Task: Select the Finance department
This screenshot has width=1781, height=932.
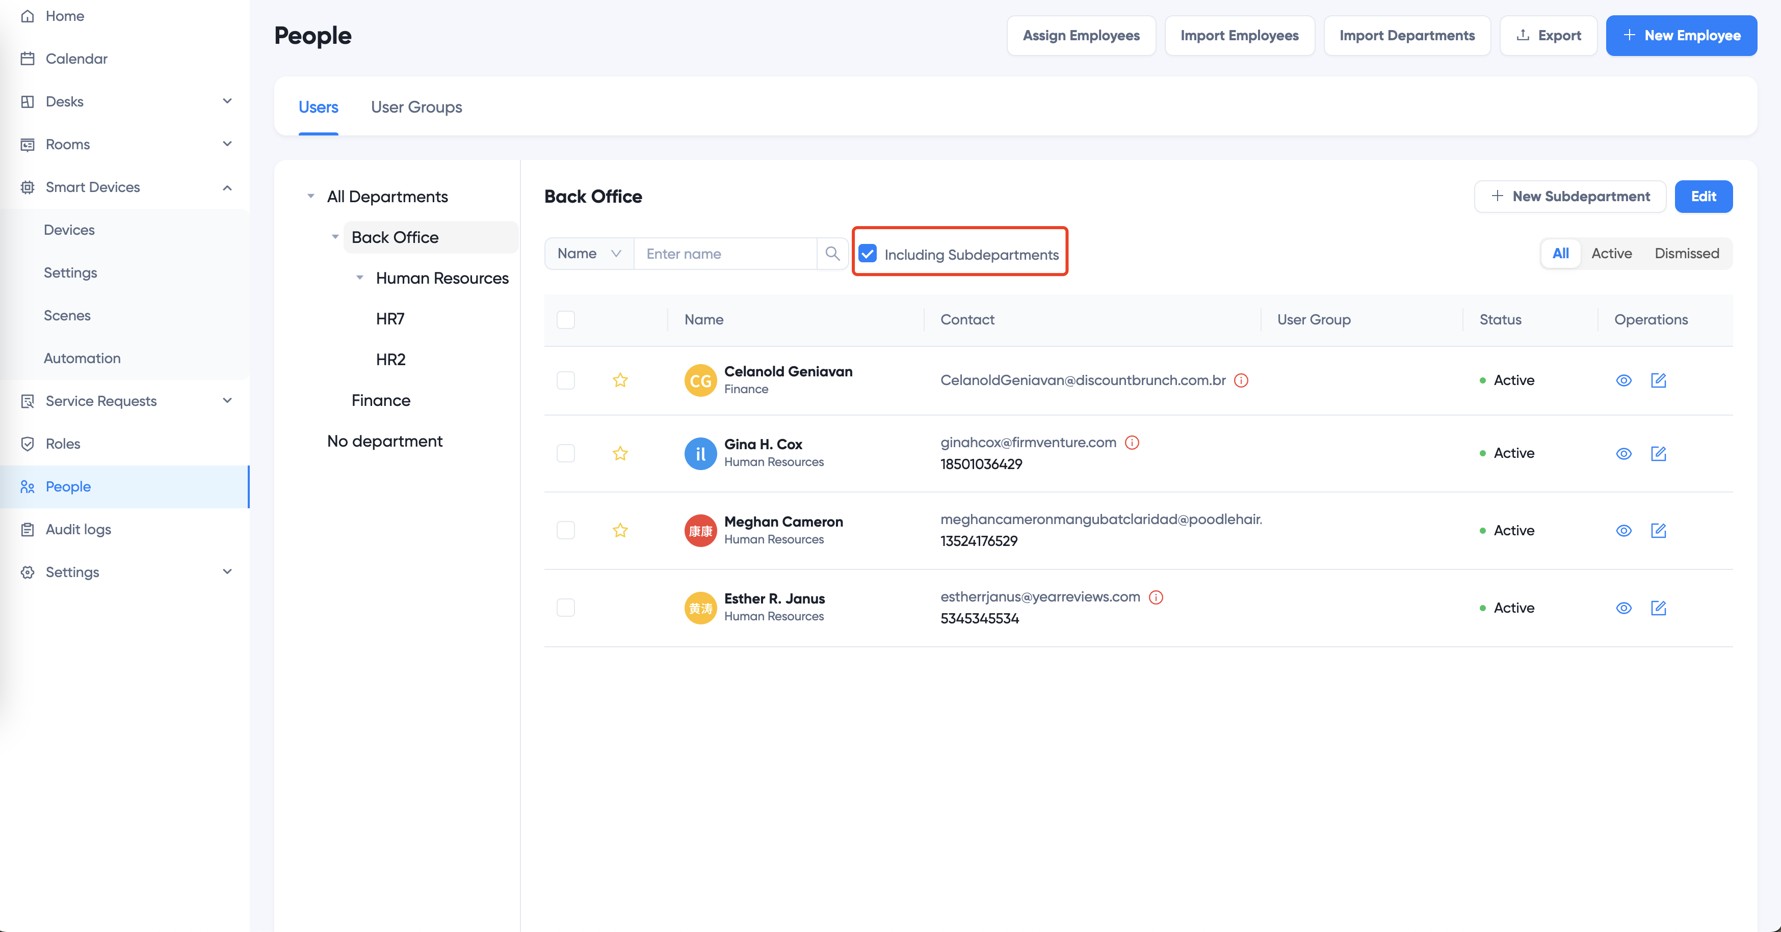Action: pyautogui.click(x=381, y=401)
